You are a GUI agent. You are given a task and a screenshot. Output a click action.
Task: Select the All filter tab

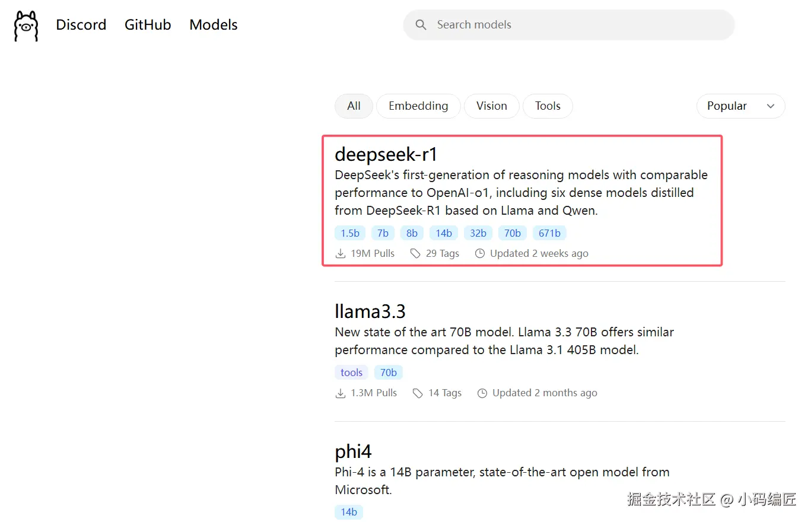click(354, 106)
